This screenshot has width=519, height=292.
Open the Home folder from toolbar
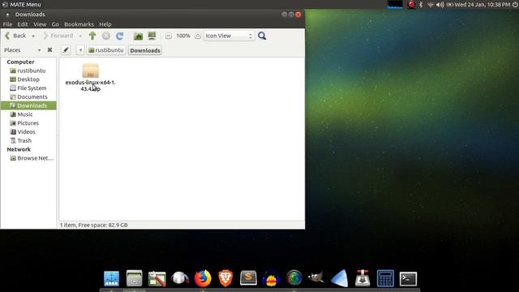[139, 36]
